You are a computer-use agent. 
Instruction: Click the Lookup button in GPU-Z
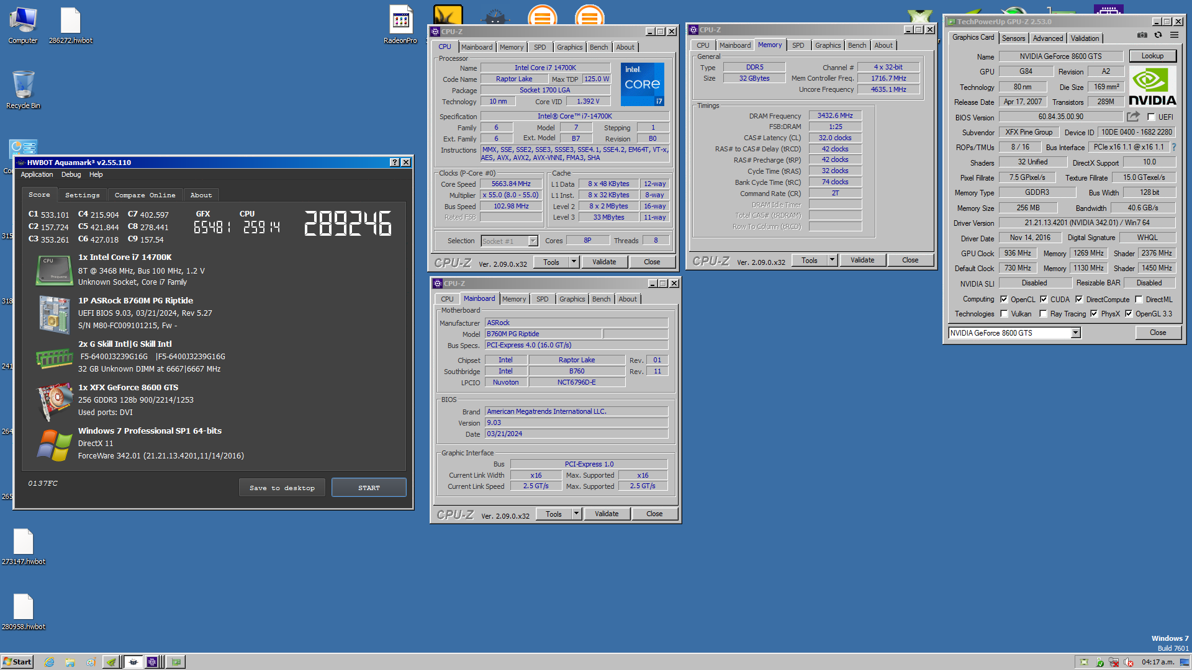tap(1152, 56)
